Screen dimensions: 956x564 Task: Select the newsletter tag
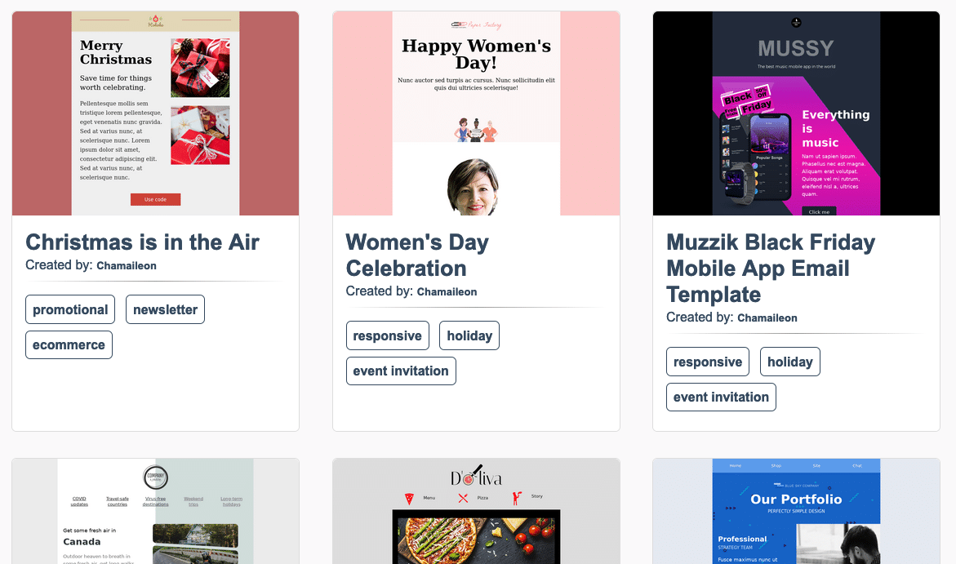click(x=165, y=309)
